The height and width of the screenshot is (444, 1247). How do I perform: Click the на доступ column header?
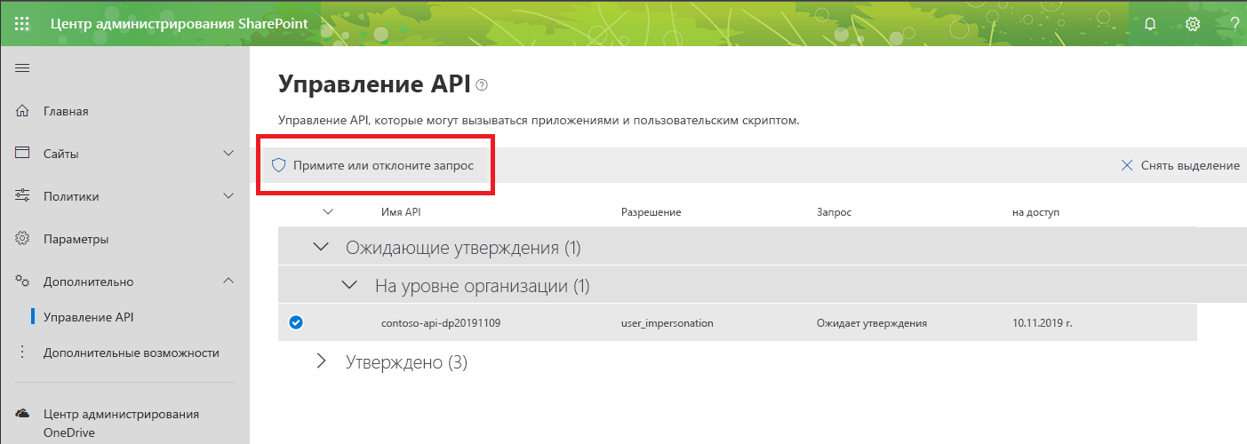(x=1035, y=212)
